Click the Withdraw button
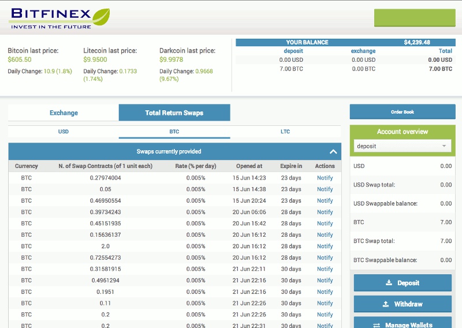 tap(403, 304)
